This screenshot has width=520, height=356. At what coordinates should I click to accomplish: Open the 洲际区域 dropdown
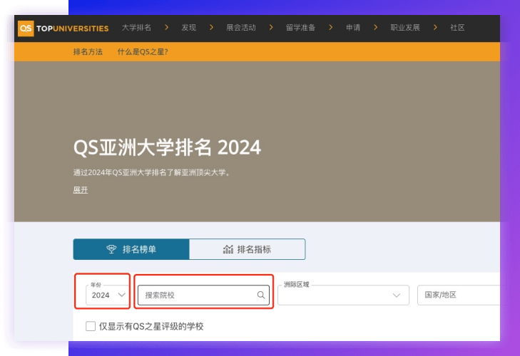coord(343,295)
